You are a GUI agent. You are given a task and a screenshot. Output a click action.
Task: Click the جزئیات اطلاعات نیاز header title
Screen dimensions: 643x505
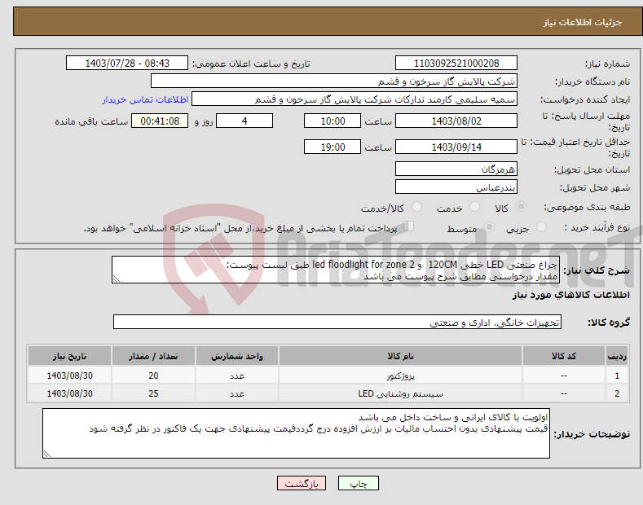click(x=583, y=22)
